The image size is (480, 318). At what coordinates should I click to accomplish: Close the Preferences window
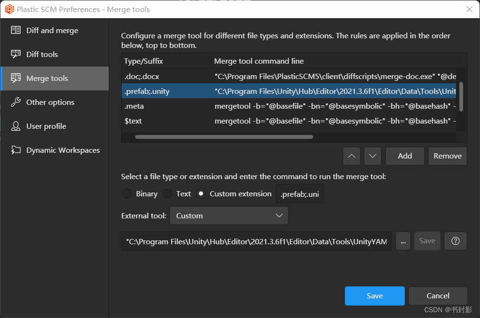469,9
